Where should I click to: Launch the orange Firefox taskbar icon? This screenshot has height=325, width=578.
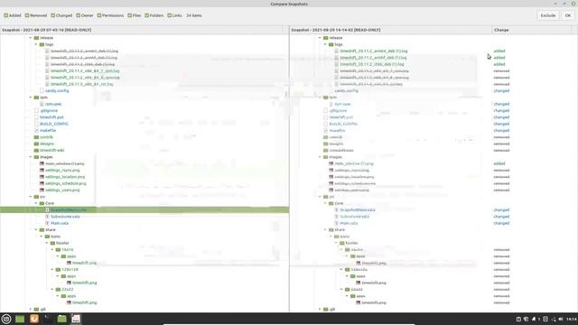point(34,319)
